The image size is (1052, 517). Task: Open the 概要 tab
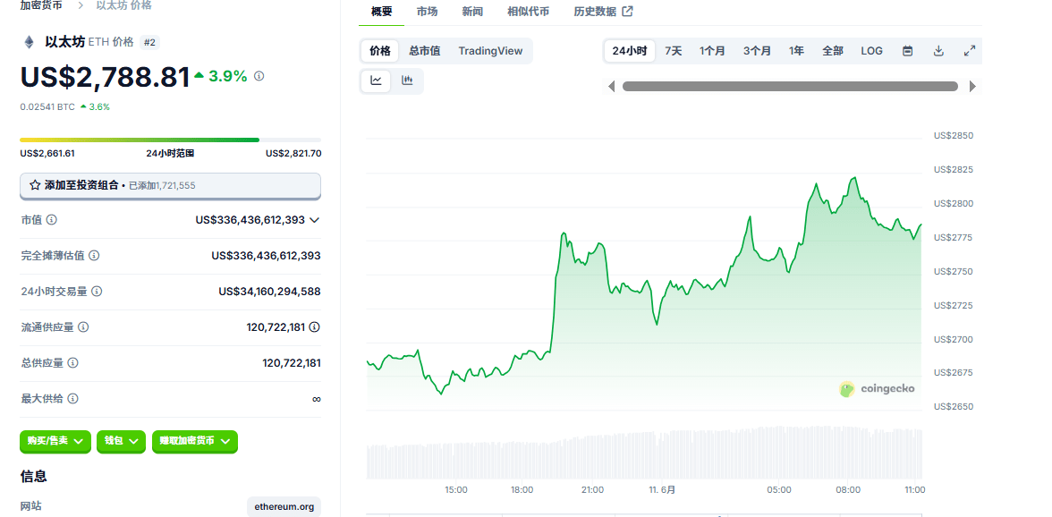pos(382,12)
